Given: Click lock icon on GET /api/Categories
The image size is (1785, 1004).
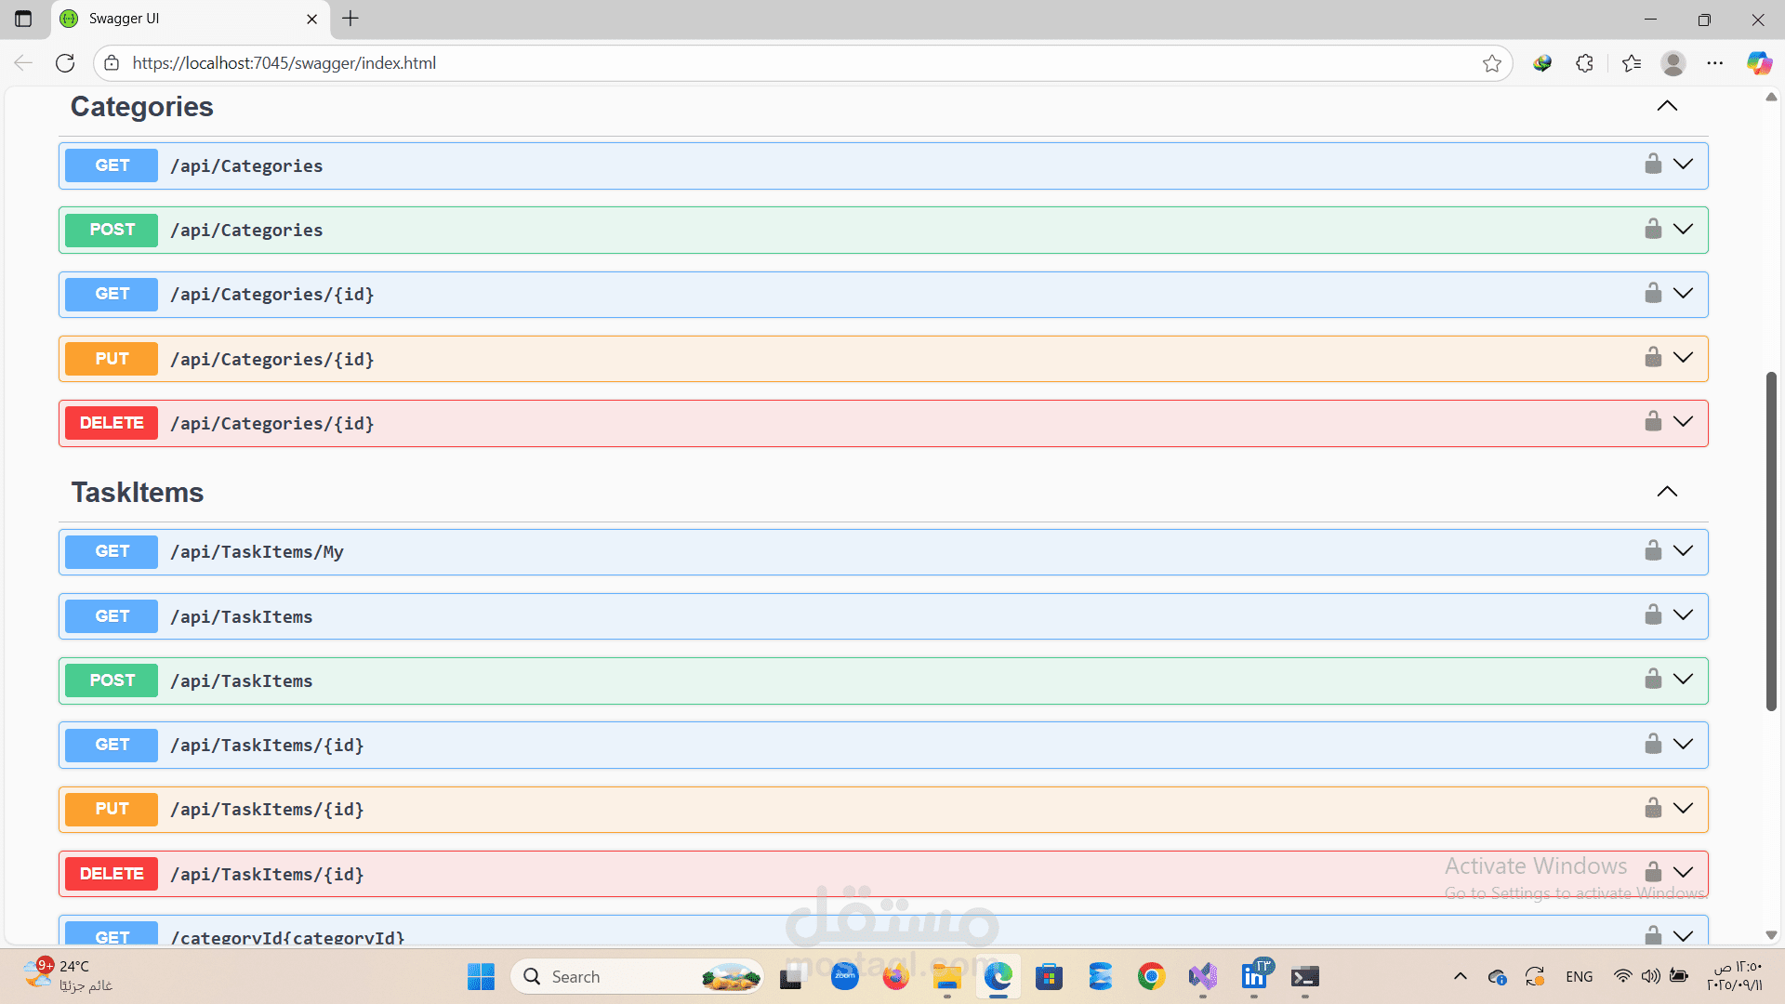Looking at the screenshot, I should pos(1653,165).
